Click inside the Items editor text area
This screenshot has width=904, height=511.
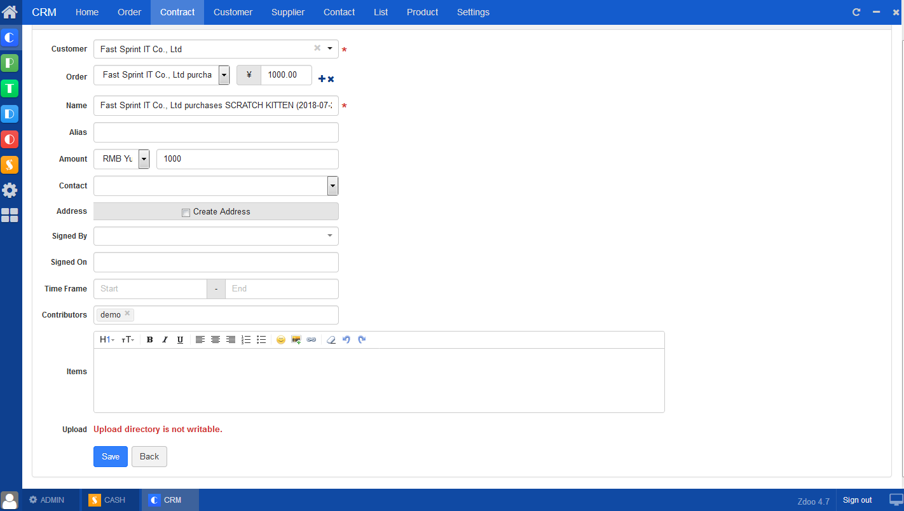coord(379,381)
